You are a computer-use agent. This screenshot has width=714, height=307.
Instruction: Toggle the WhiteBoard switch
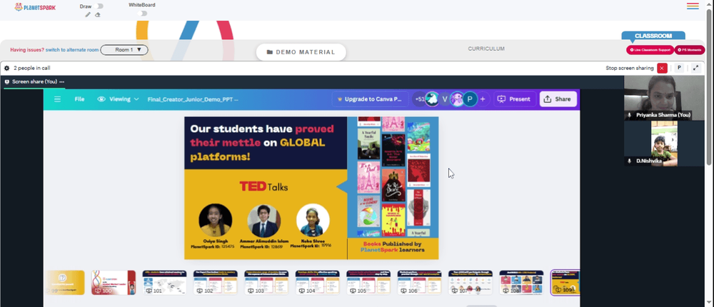(143, 14)
